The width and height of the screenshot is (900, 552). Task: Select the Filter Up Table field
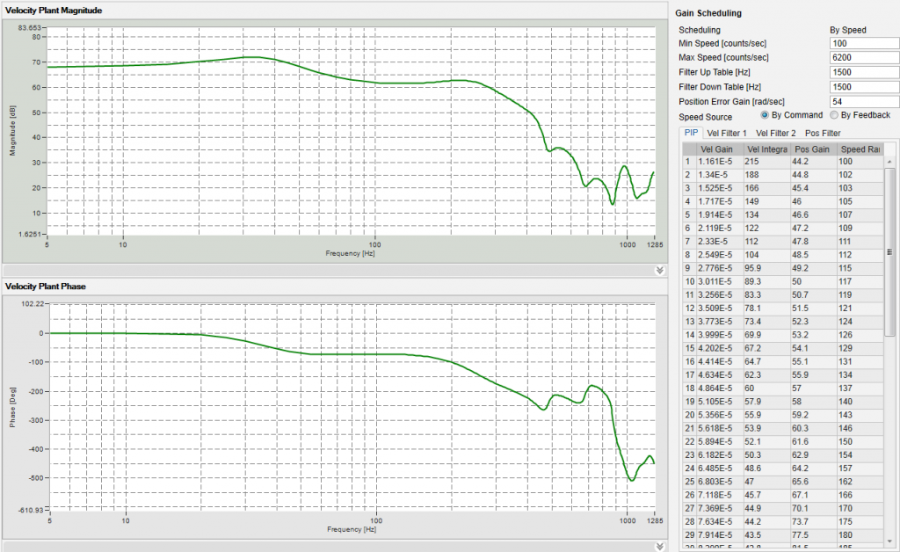pos(866,71)
